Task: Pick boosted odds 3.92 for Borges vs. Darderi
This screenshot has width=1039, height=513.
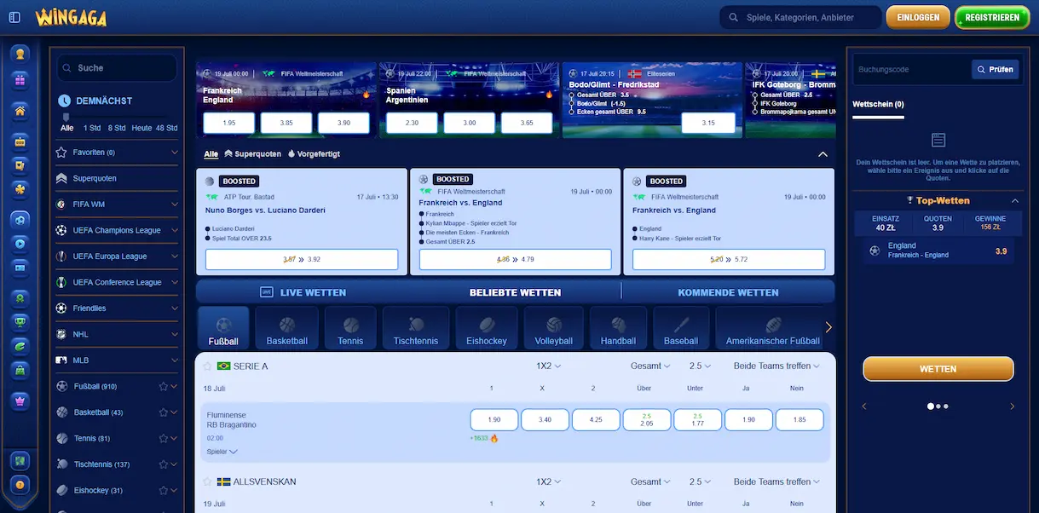Action: (302, 259)
